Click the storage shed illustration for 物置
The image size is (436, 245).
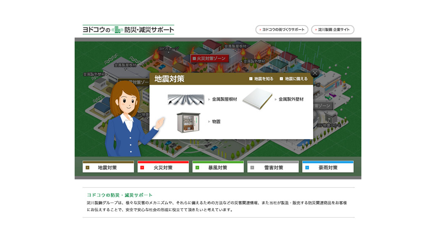point(187,122)
